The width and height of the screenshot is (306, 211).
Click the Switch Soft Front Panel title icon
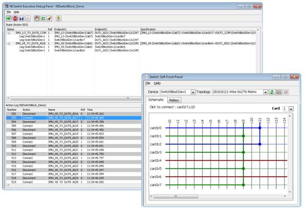[146, 77]
